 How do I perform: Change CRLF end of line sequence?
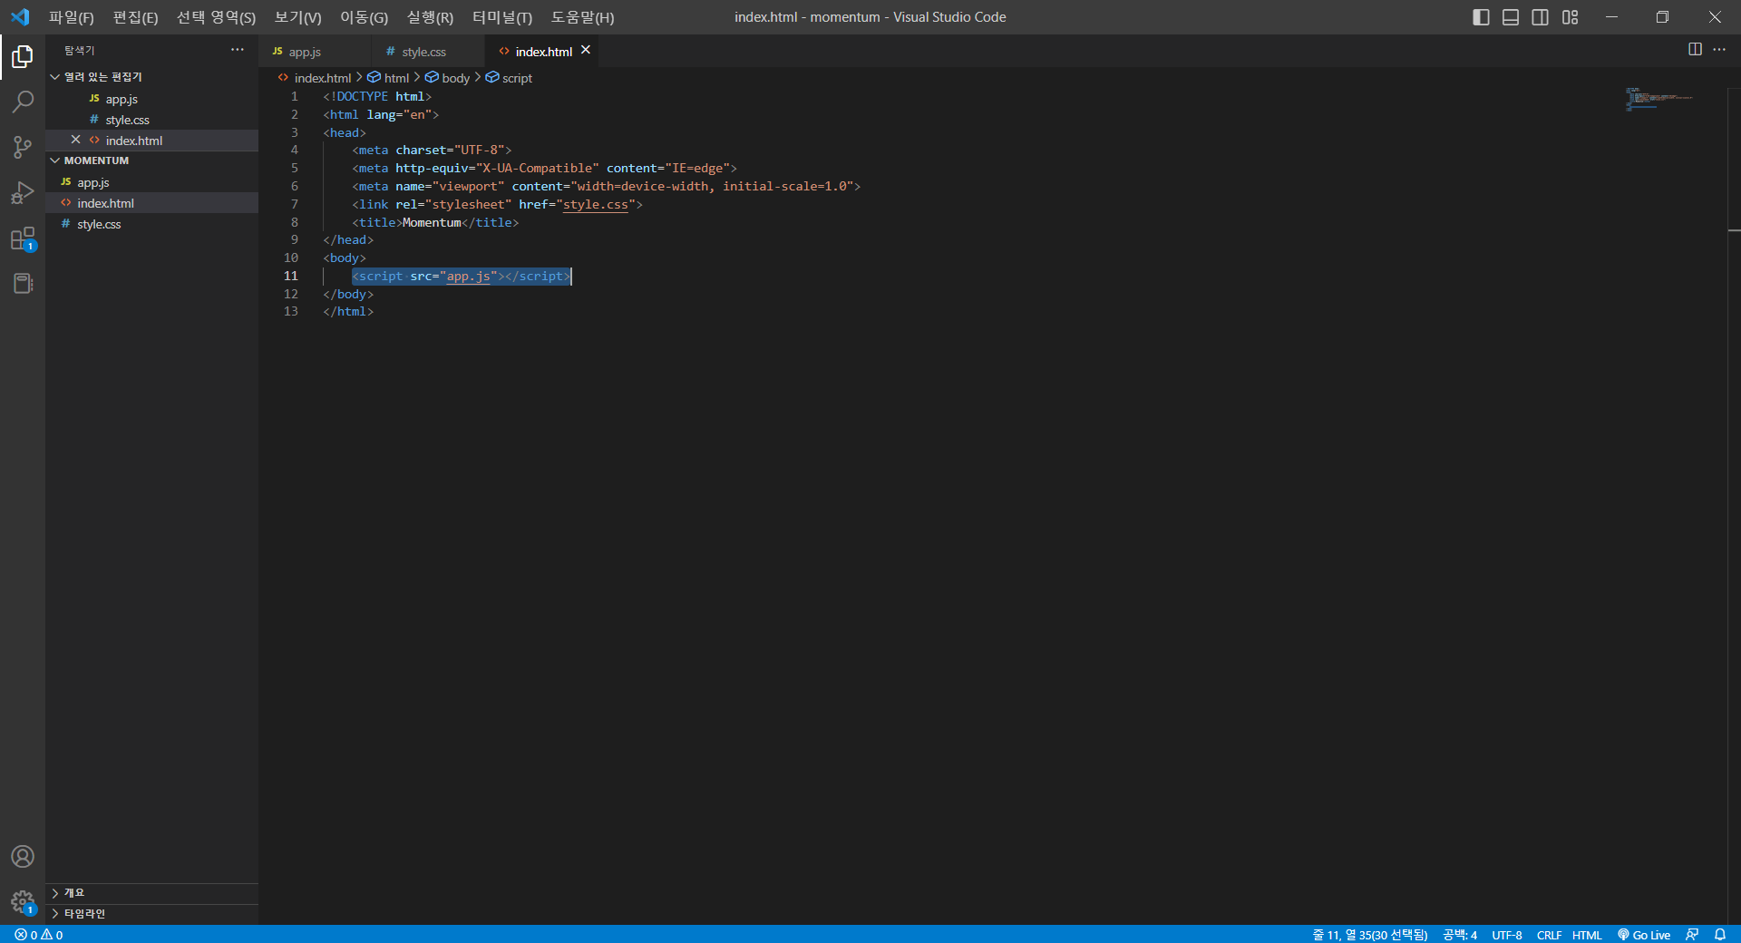pyautogui.click(x=1549, y=935)
